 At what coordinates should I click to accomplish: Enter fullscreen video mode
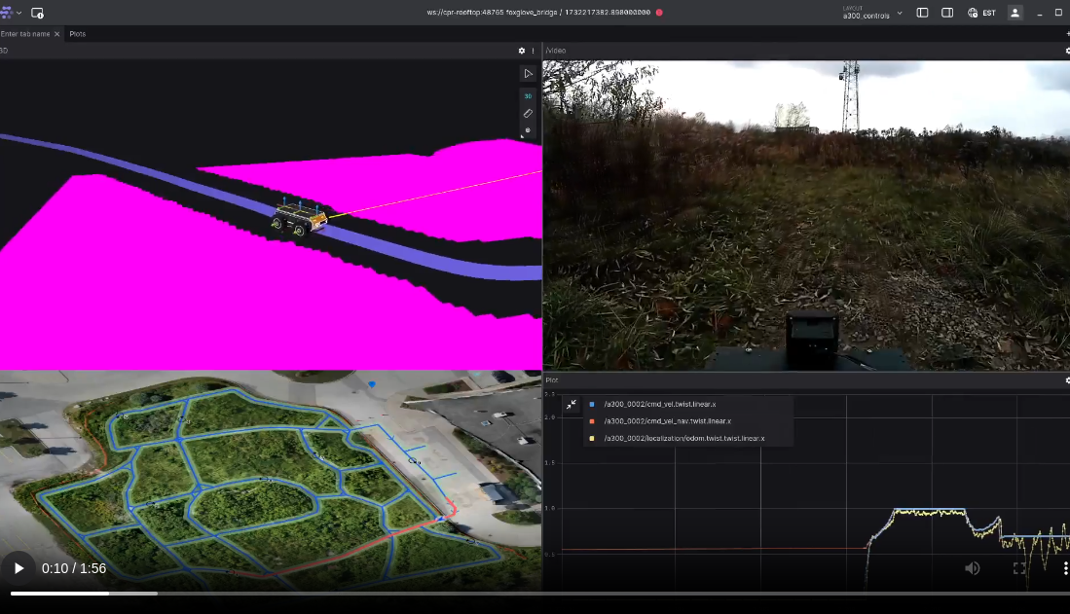[1019, 568]
